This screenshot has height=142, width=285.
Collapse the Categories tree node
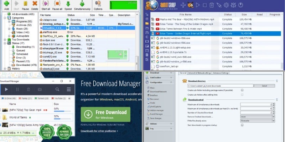[5, 18]
